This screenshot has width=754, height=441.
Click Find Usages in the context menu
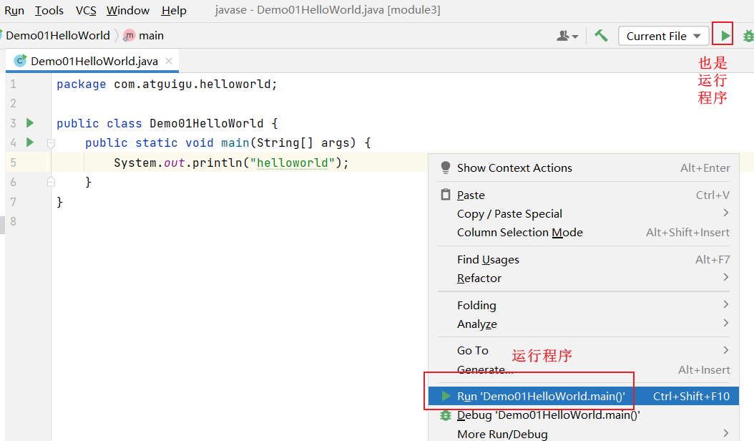coord(488,259)
